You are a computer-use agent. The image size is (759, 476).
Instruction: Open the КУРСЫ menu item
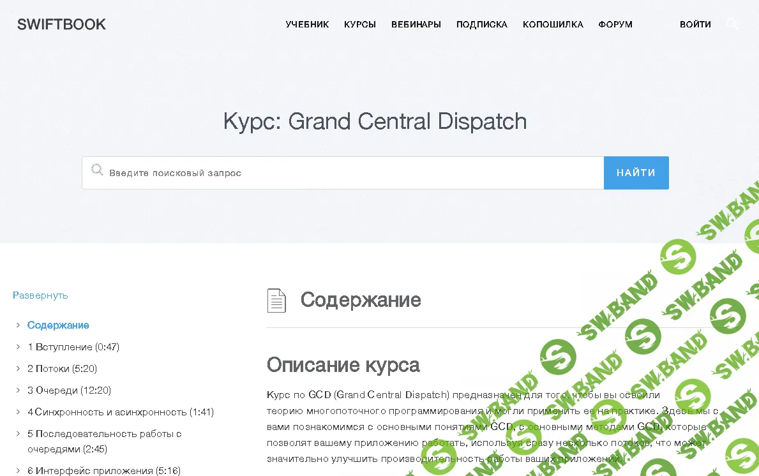(x=359, y=24)
